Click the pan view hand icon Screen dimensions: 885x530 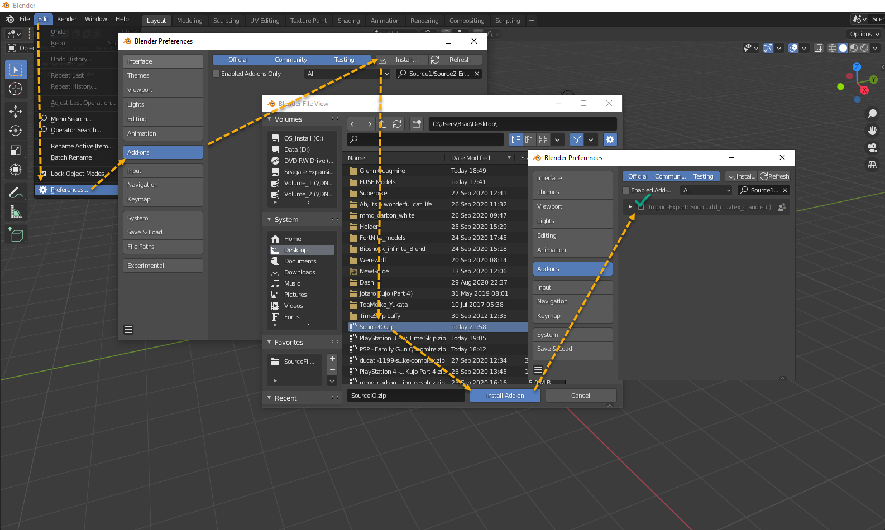[x=872, y=131]
